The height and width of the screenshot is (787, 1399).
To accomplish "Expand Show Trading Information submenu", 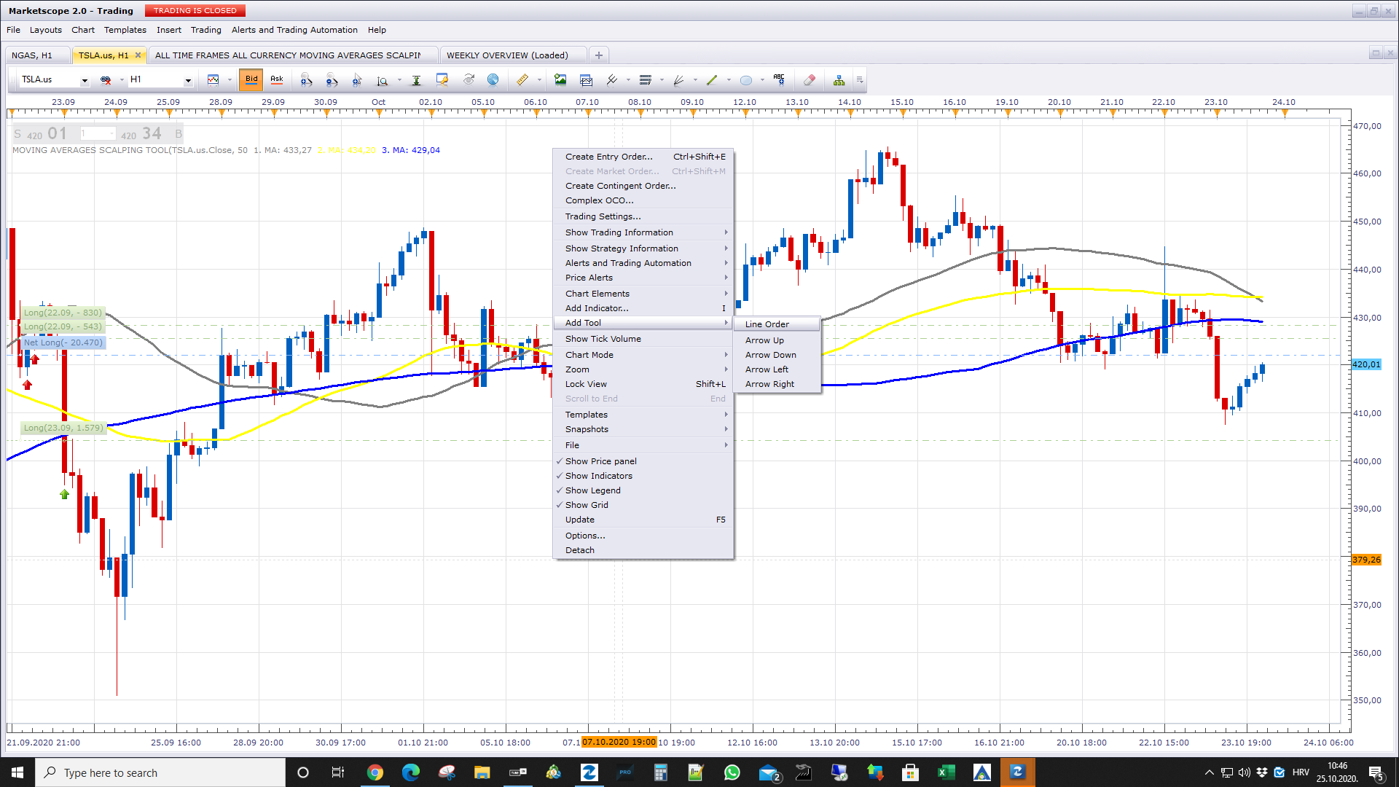I will pyautogui.click(x=643, y=232).
